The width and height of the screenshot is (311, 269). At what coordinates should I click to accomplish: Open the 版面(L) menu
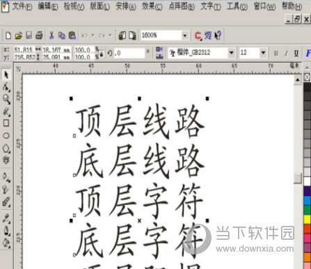100,6
